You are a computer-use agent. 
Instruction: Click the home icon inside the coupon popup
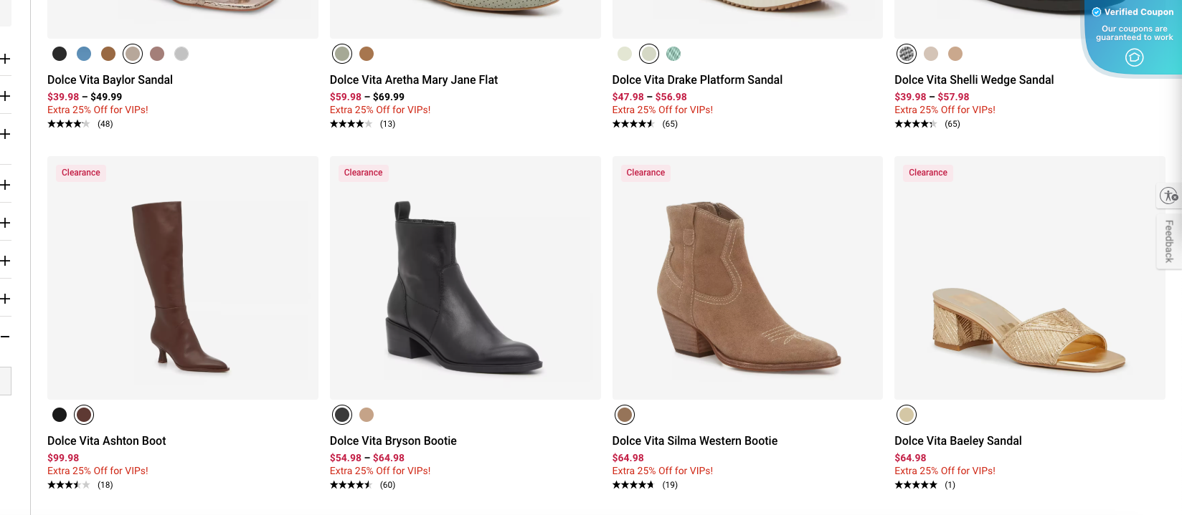[1134, 57]
